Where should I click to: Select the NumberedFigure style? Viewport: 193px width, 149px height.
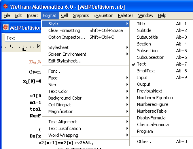pyautogui.click(x=162, y=104)
